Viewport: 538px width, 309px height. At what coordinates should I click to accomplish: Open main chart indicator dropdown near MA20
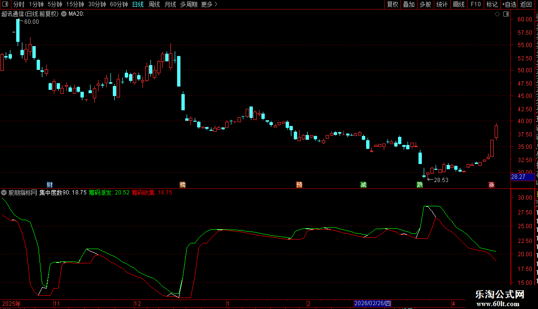pyautogui.click(x=64, y=14)
